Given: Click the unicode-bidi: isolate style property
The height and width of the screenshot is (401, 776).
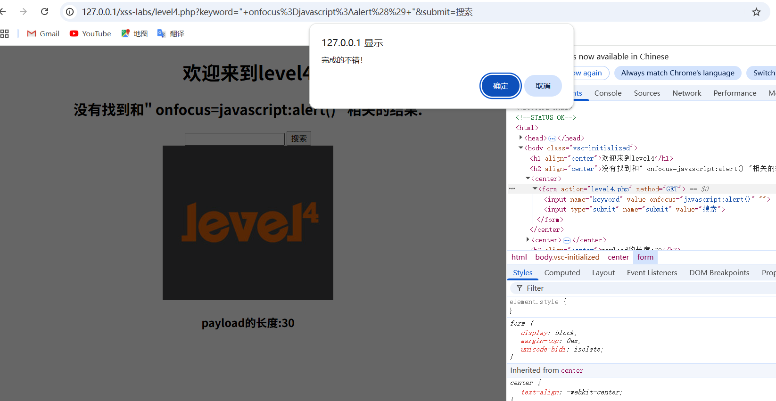Looking at the screenshot, I should (562, 349).
